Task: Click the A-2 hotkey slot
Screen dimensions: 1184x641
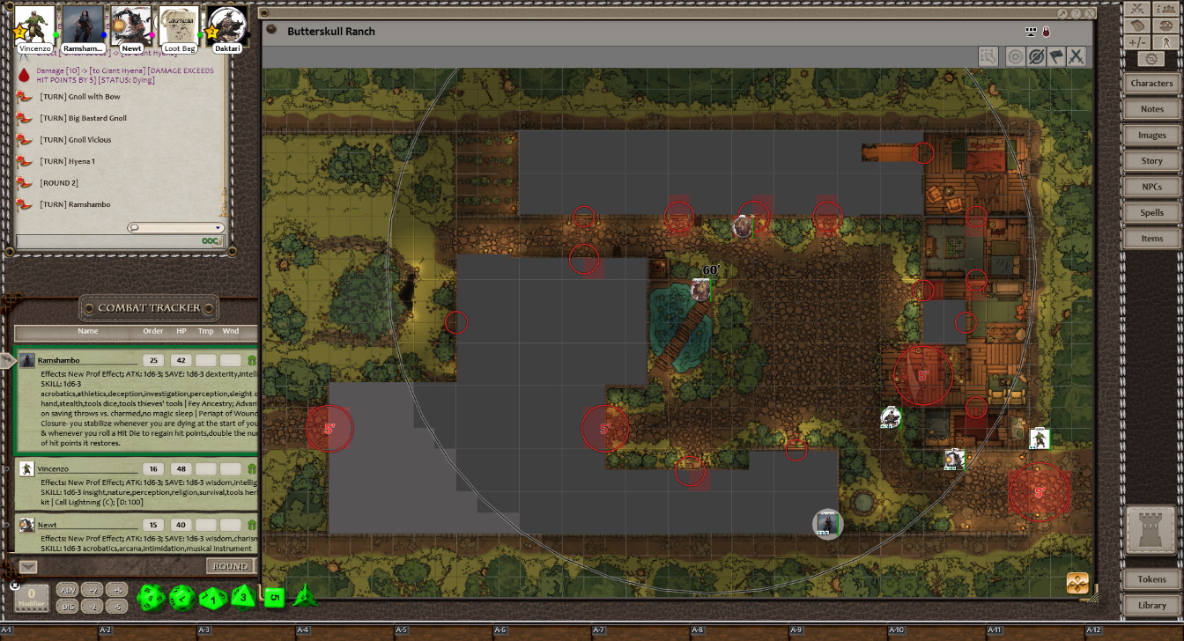Action: tap(148, 633)
